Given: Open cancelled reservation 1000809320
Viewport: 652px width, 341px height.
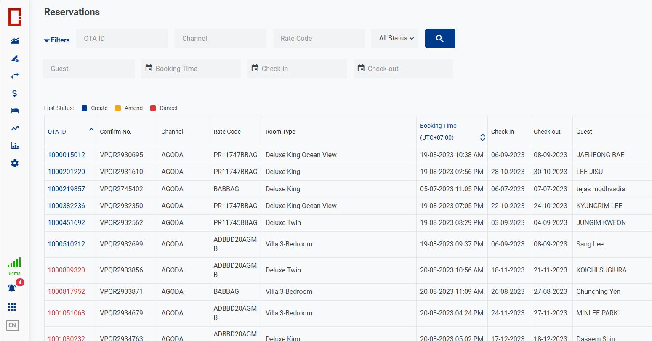Looking at the screenshot, I should (x=67, y=270).
